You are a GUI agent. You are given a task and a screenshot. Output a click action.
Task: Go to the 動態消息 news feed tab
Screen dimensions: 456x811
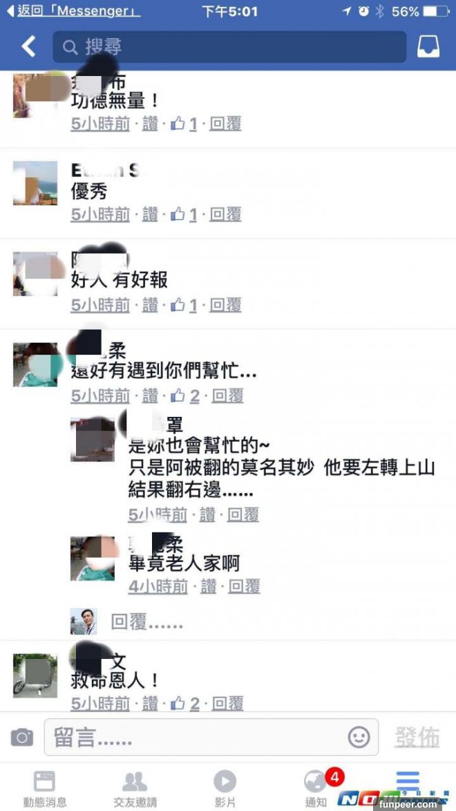pyautogui.click(x=44, y=789)
